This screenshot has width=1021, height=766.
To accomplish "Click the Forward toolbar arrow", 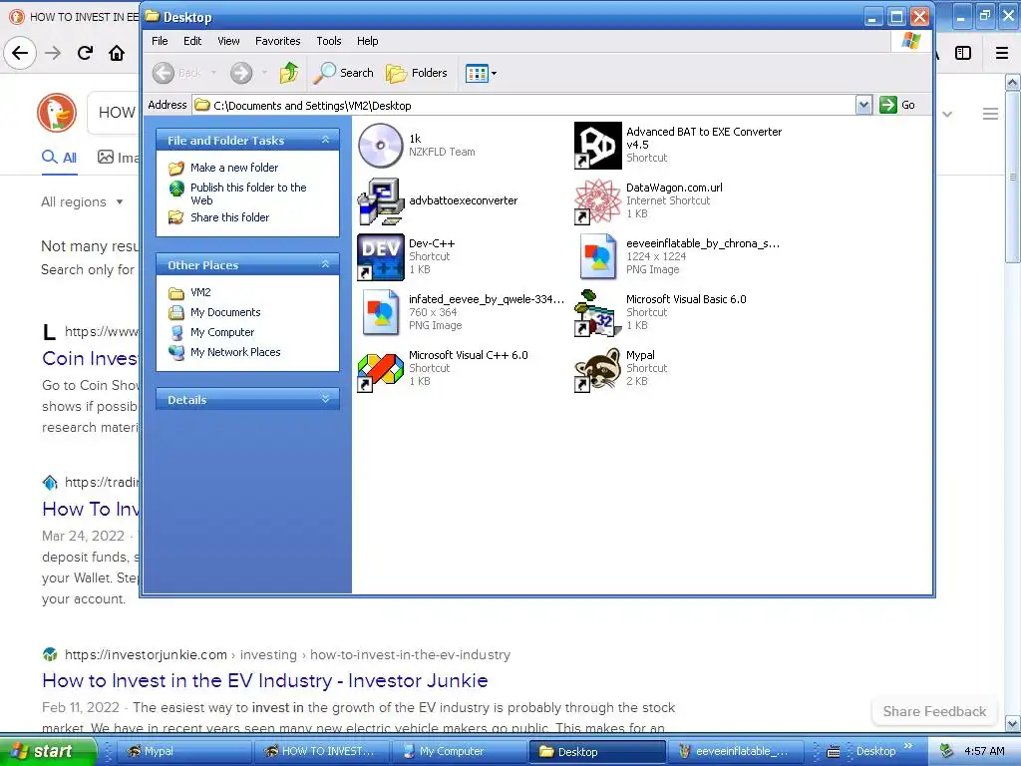I will (241, 73).
